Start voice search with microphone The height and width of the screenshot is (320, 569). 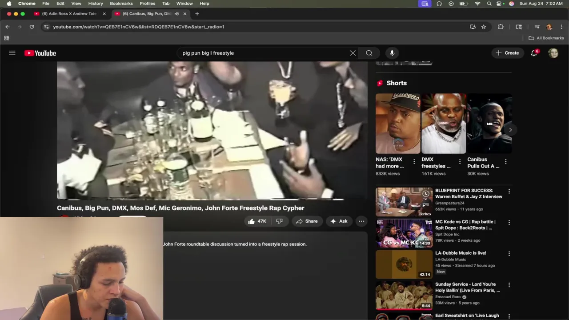(x=392, y=53)
